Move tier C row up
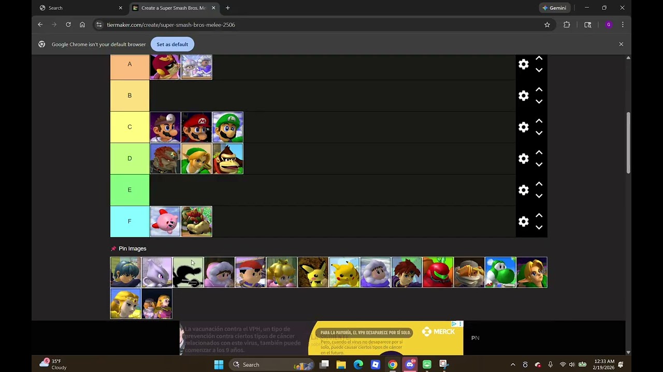 pos(539,121)
